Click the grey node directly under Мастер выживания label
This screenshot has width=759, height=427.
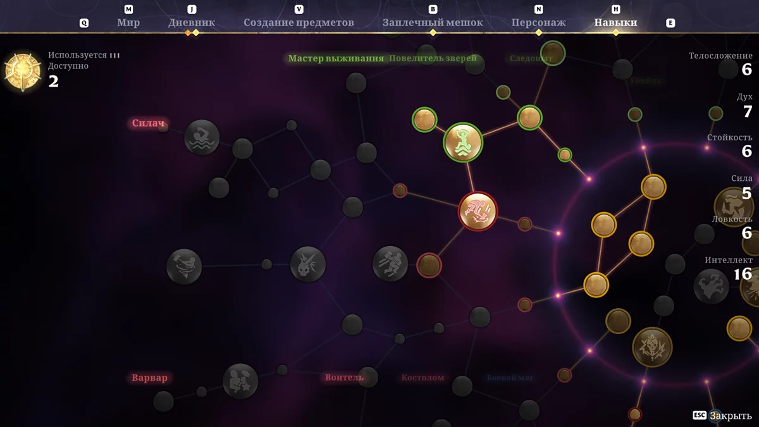356,83
